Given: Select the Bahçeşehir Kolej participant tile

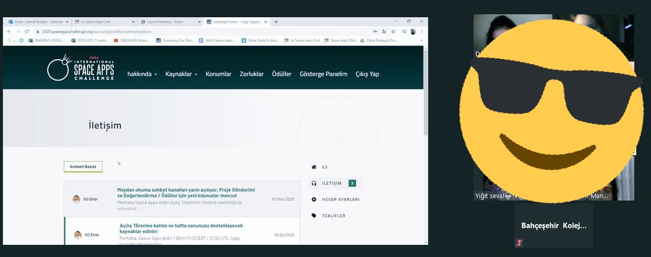Looking at the screenshot, I should tap(554, 225).
